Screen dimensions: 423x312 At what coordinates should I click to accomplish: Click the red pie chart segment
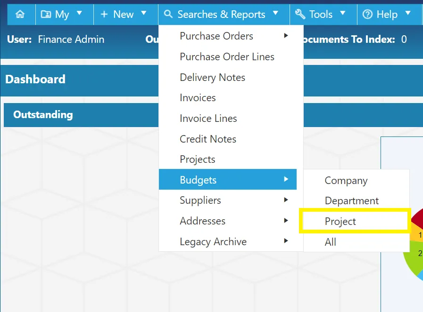418,219
